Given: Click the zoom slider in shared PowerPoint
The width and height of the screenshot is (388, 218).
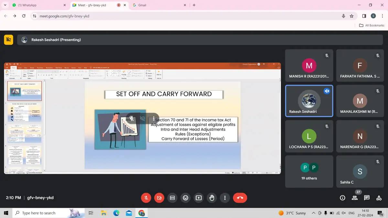Looking at the screenshot, I should (267, 173).
